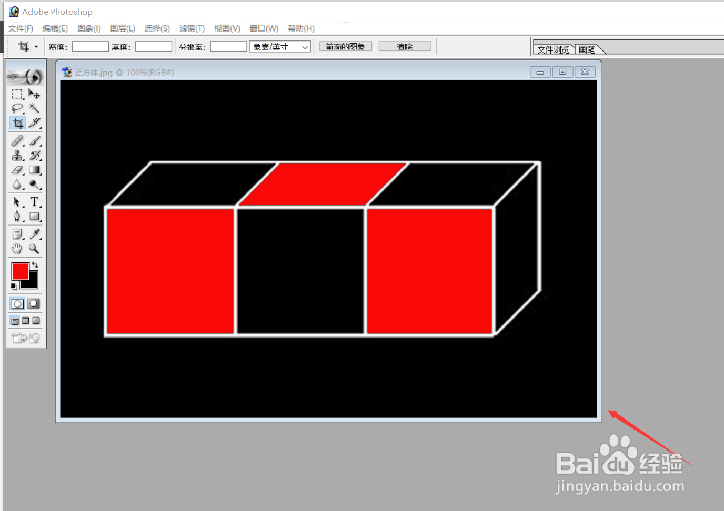Click the 高度 input field
The image size is (724, 511).
pos(153,47)
